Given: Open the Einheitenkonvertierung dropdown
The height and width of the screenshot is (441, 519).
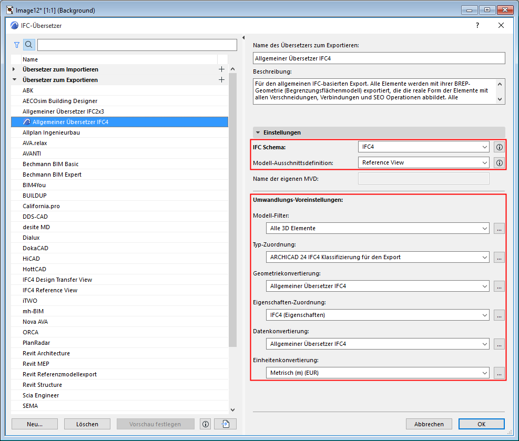Looking at the screenshot, I should 378,373.
